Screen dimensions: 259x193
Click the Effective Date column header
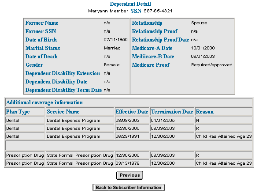pos(132,112)
